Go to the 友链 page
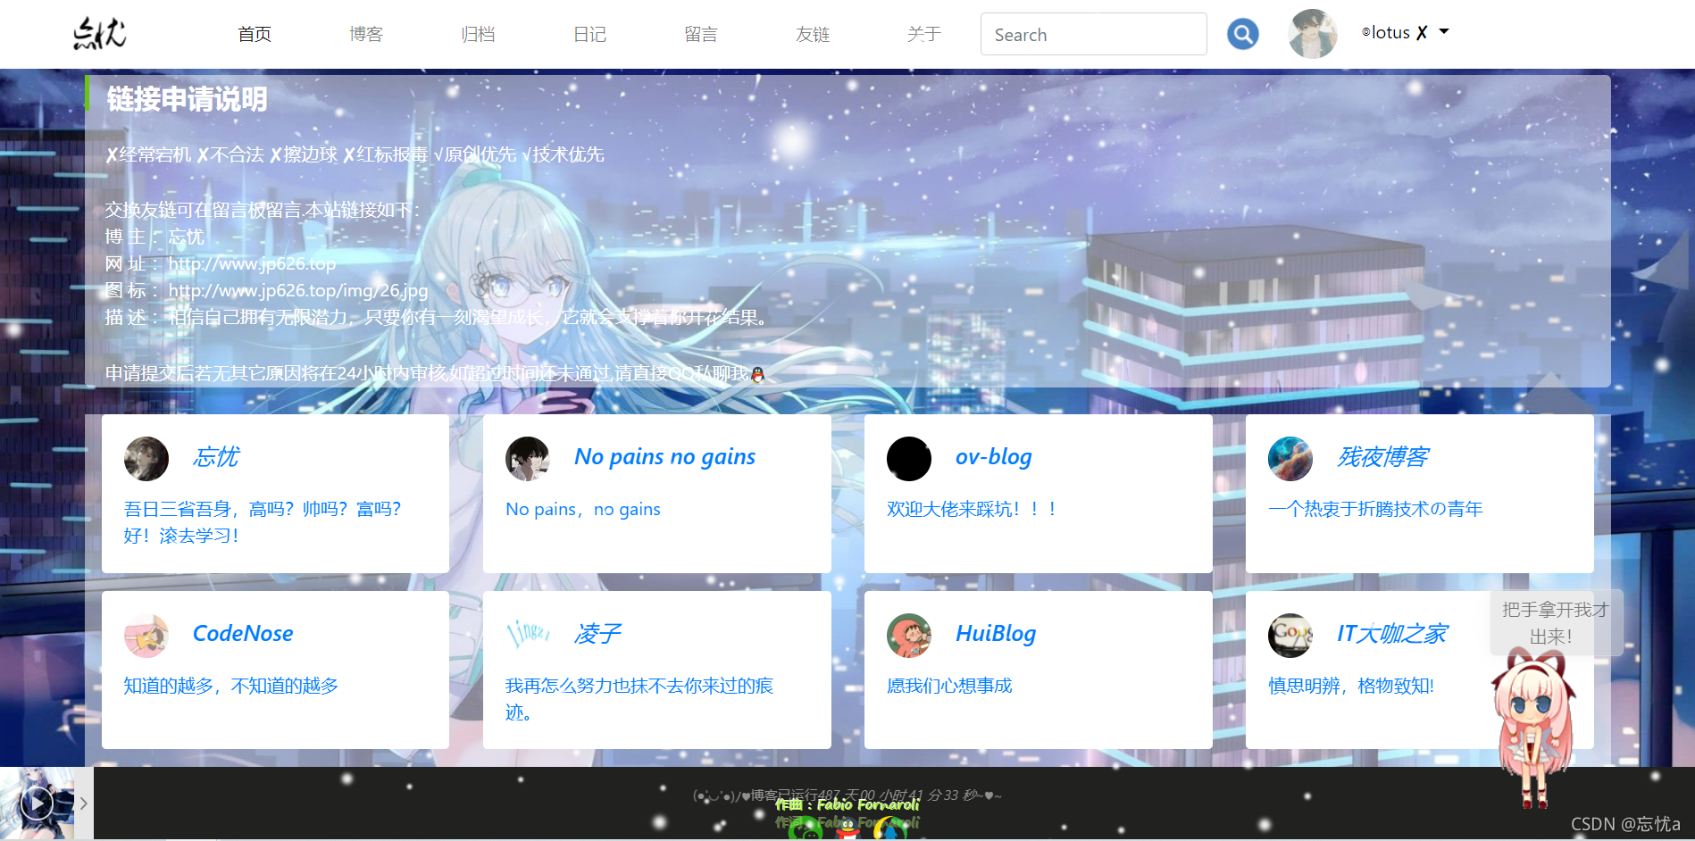Screen dimensions: 1695x841 [x=813, y=34]
